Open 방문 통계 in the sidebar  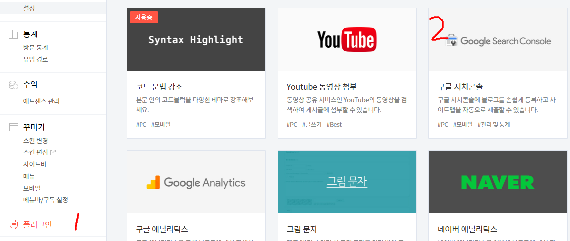(x=35, y=48)
